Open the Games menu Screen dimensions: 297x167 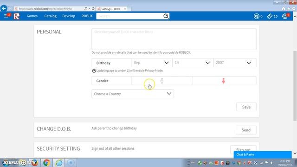(x=32, y=16)
